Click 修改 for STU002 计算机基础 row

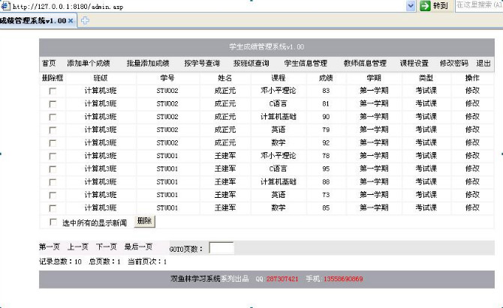pos(472,117)
